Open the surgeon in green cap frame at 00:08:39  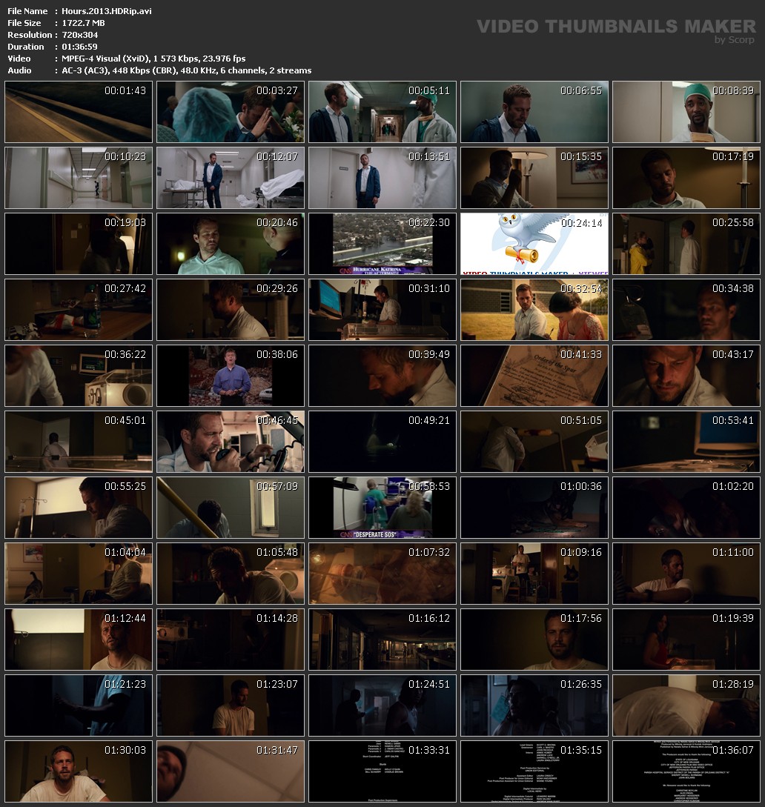coord(686,112)
